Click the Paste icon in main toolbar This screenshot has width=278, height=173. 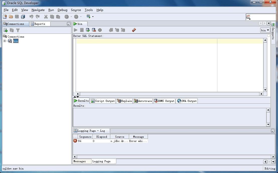[58, 17]
